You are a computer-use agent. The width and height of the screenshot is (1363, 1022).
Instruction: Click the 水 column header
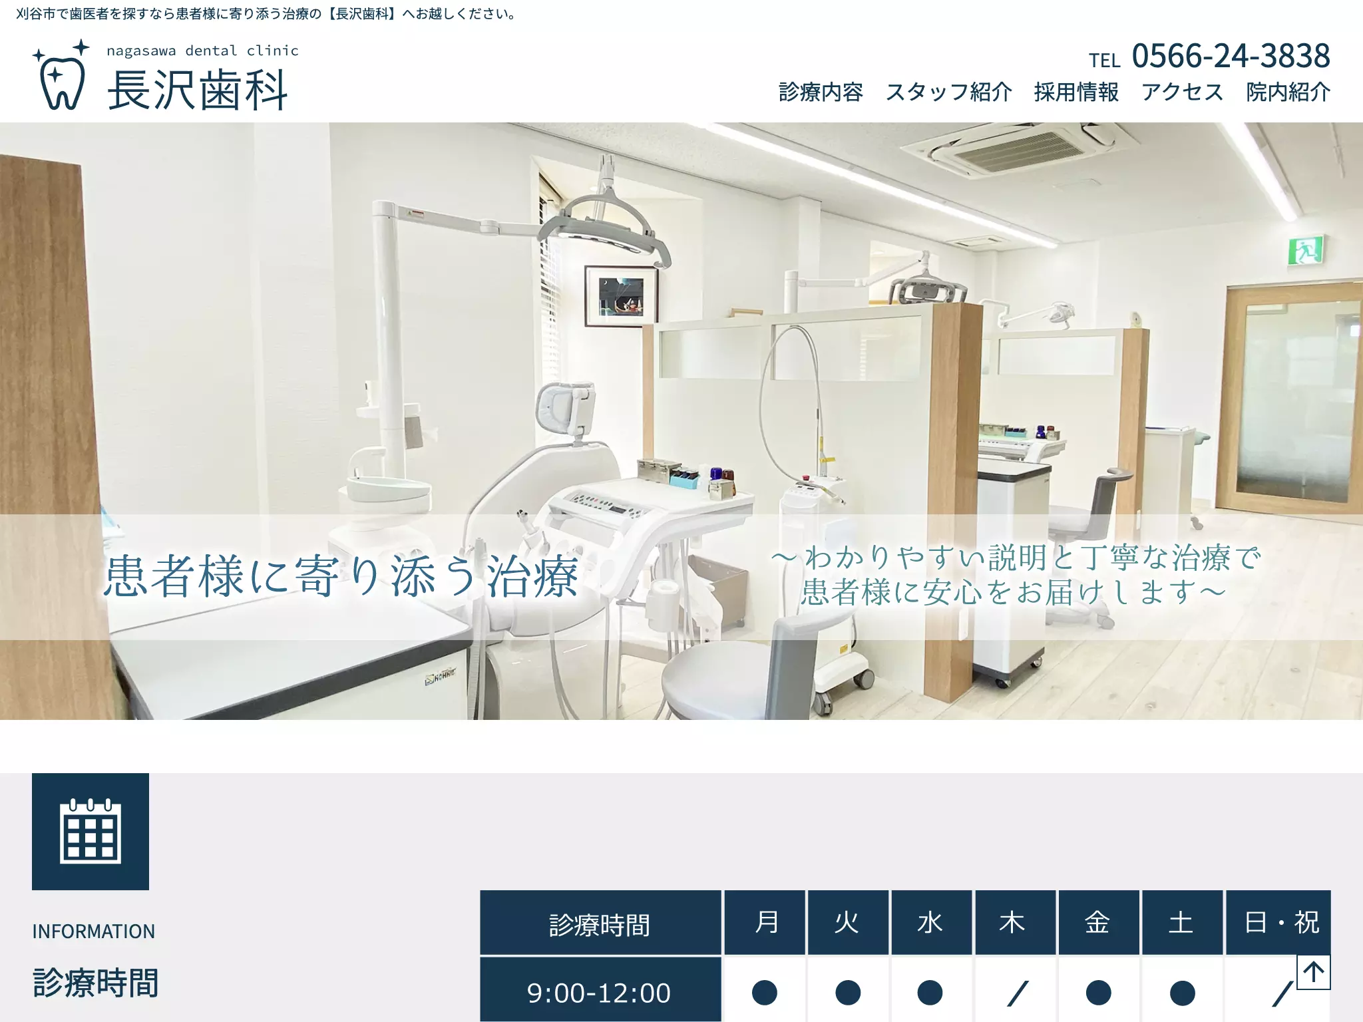tap(931, 923)
